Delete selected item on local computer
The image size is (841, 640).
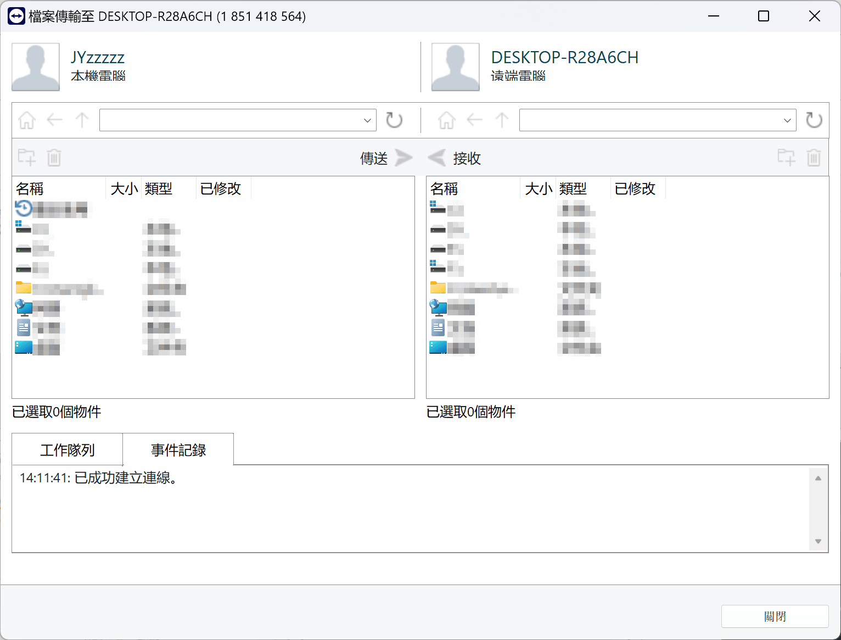[54, 158]
